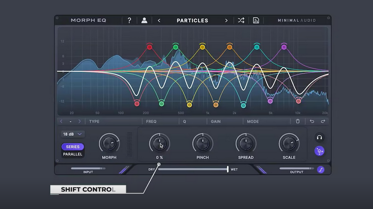
Task: Toggle the soft clip curve button
Action: point(321,170)
